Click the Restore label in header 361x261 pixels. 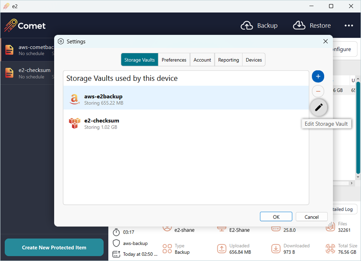pyautogui.click(x=320, y=26)
